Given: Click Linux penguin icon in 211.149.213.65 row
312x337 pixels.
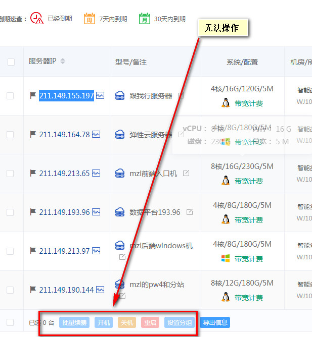Looking at the screenshot, I should pos(226,181).
